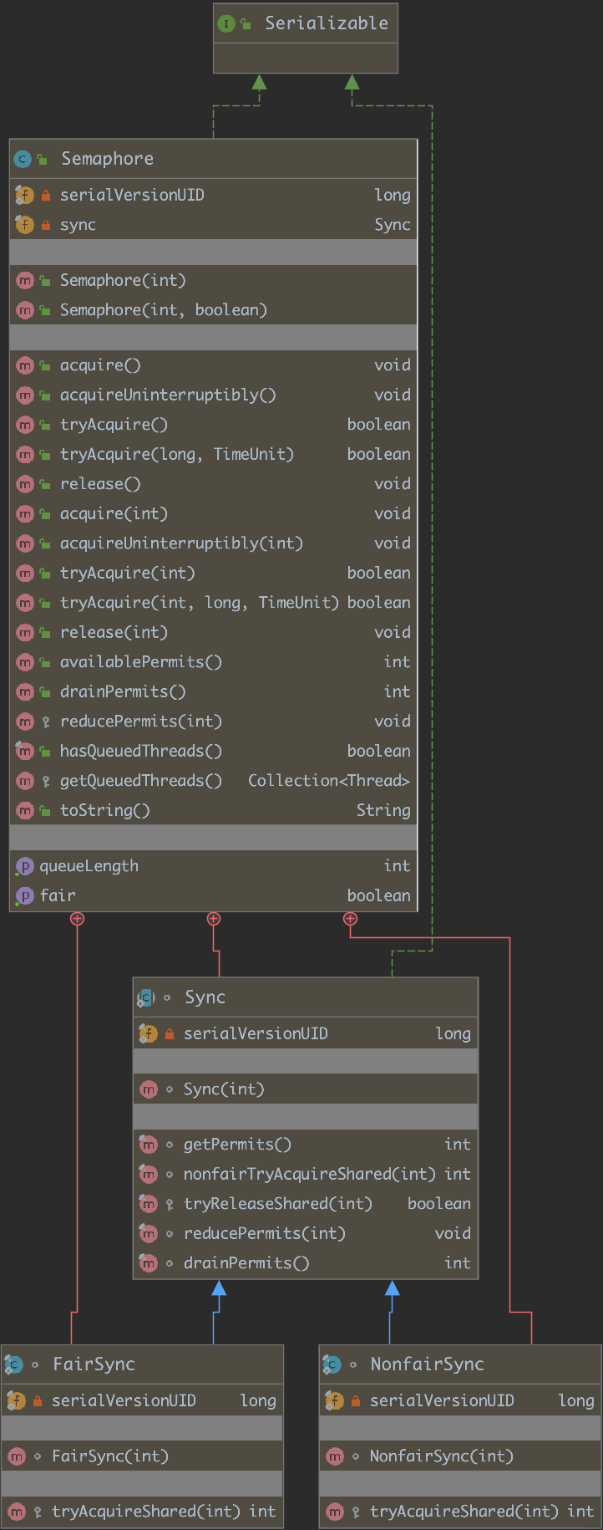Click the Semaphore class icon
Screen dimensions: 603x1530
coord(23,159)
